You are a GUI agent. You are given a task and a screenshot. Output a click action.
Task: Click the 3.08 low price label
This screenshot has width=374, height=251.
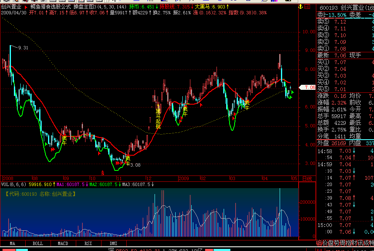(136, 165)
